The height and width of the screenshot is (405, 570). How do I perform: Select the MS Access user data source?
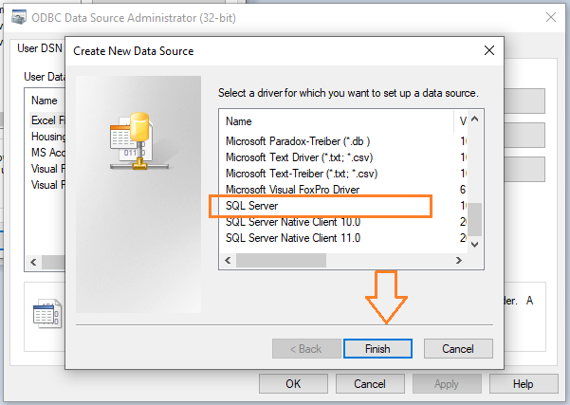pyautogui.click(x=48, y=153)
